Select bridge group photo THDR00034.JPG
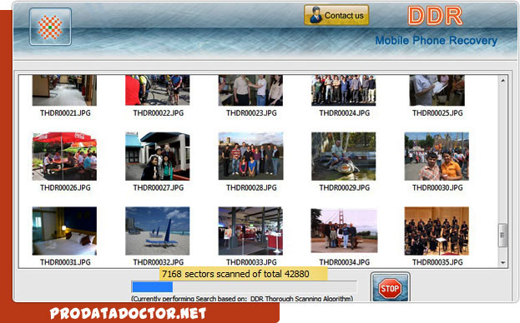 [x=344, y=231]
